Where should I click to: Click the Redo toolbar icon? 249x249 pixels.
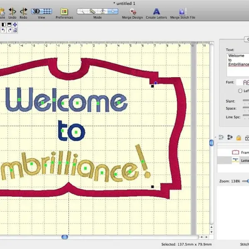[x=23, y=12]
